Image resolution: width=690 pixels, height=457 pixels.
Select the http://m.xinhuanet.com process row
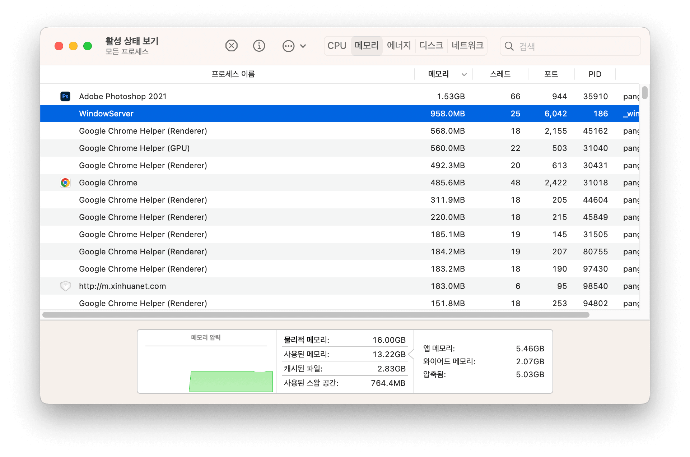pyautogui.click(x=340, y=286)
